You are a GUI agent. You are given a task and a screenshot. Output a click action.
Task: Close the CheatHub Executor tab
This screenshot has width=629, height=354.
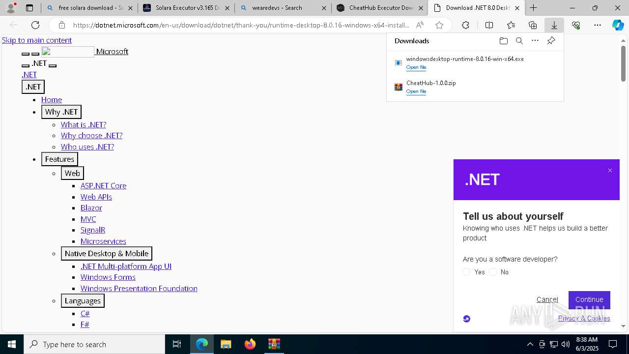(421, 8)
